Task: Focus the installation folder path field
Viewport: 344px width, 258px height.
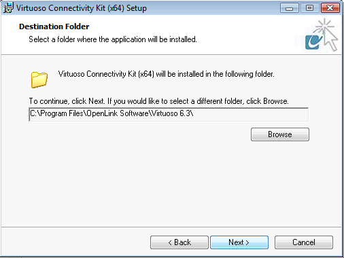Action: pyautogui.click(x=169, y=114)
